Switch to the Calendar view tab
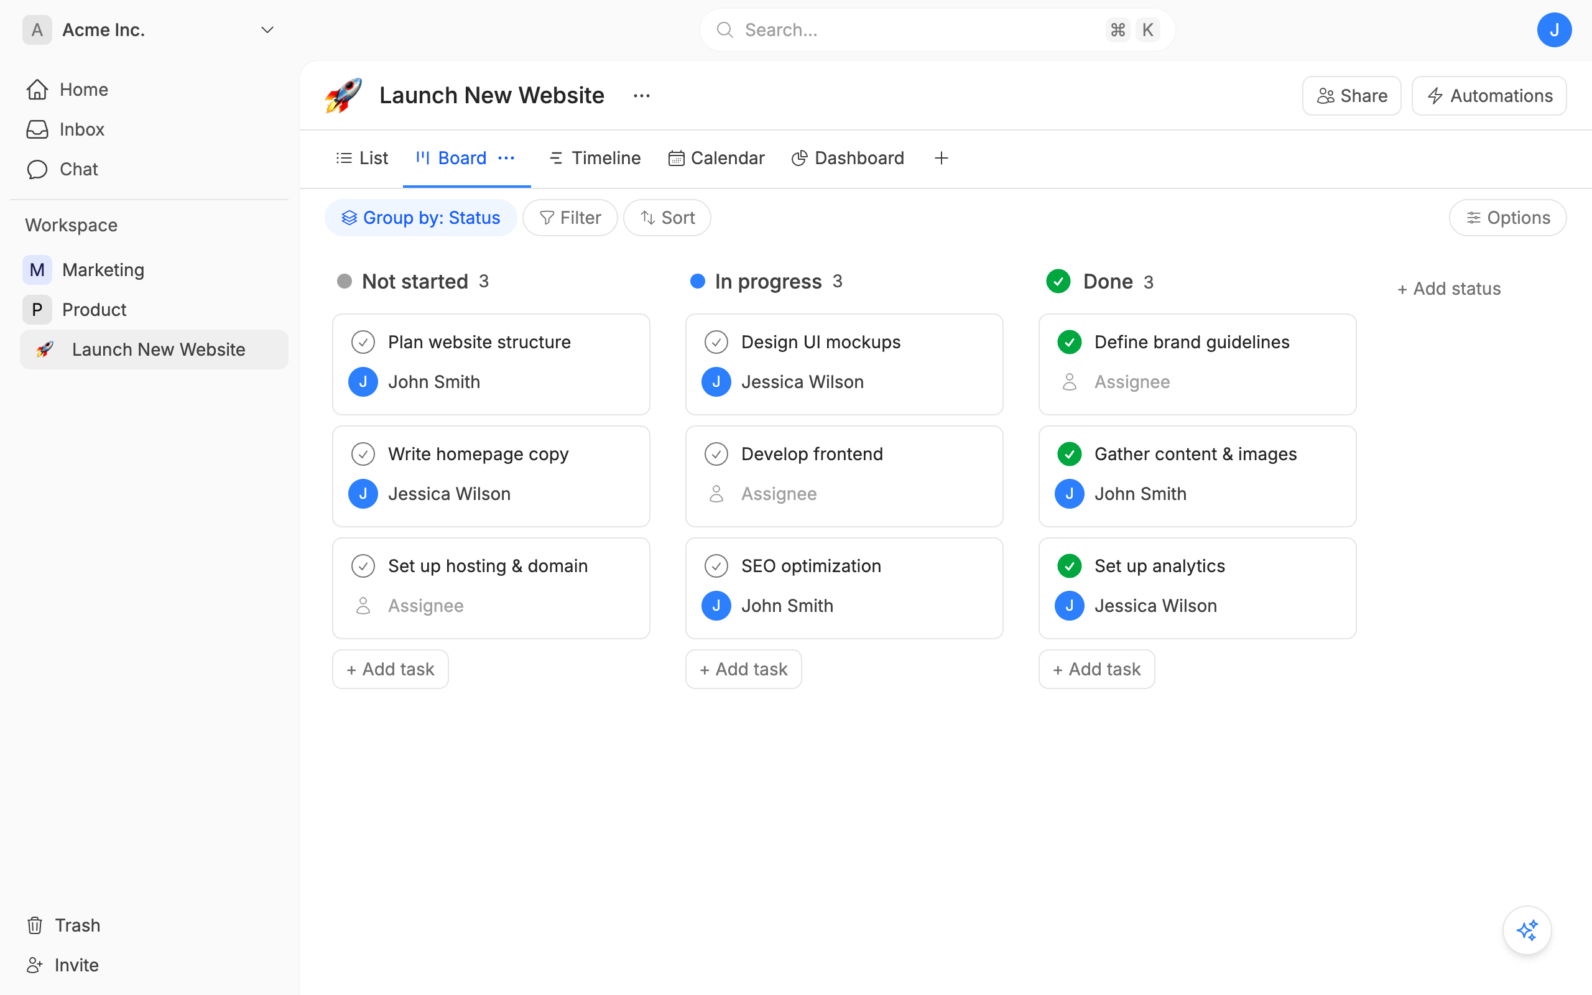Screen dimensions: 1592x995 [716, 158]
